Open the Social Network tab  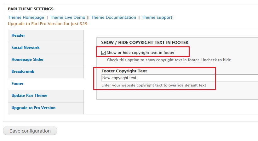point(26,48)
